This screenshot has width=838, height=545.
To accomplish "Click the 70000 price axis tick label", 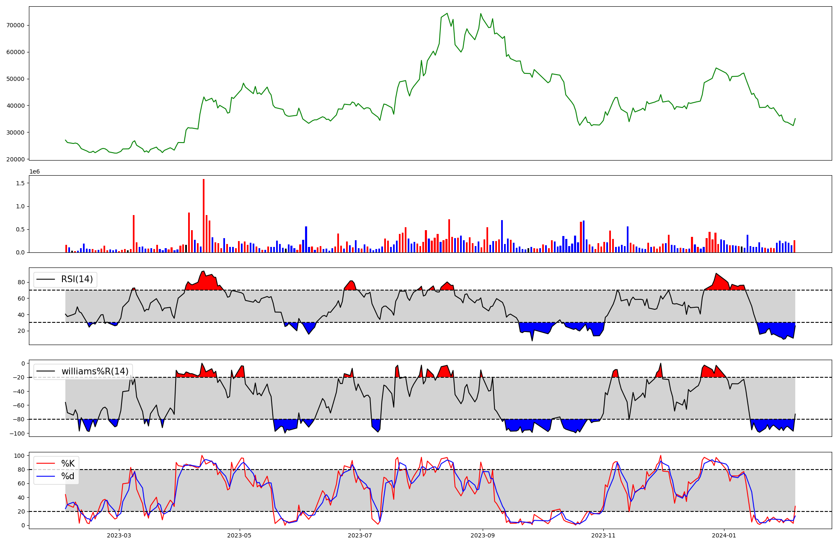I will [x=16, y=25].
